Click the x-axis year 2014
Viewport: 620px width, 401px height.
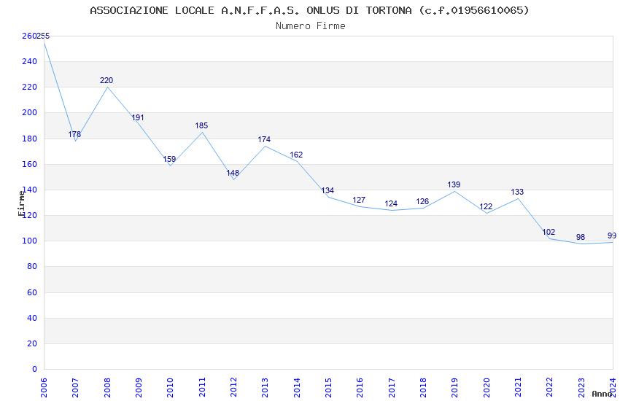297,388
